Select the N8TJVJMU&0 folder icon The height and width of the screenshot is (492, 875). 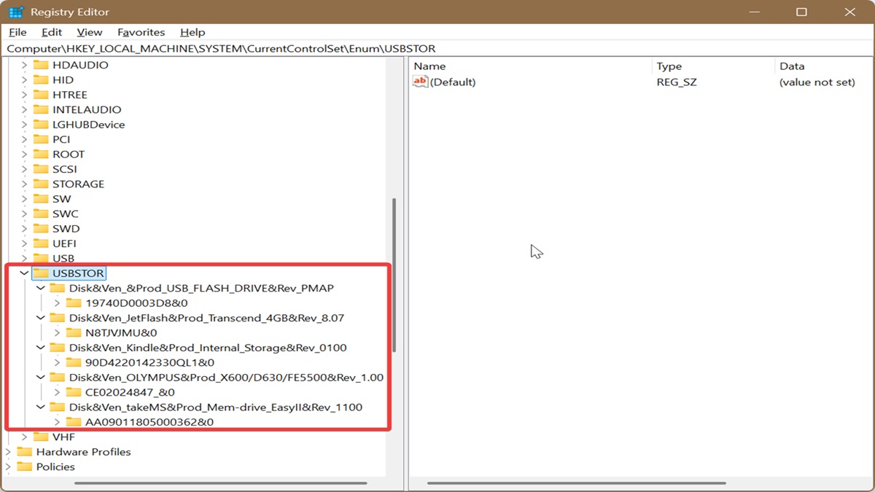[74, 333]
